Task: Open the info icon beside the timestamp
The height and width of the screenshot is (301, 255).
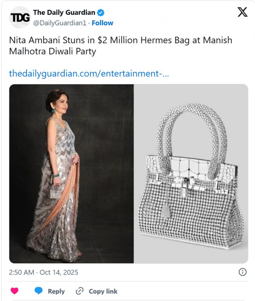Action: pyautogui.click(x=242, y=272)
